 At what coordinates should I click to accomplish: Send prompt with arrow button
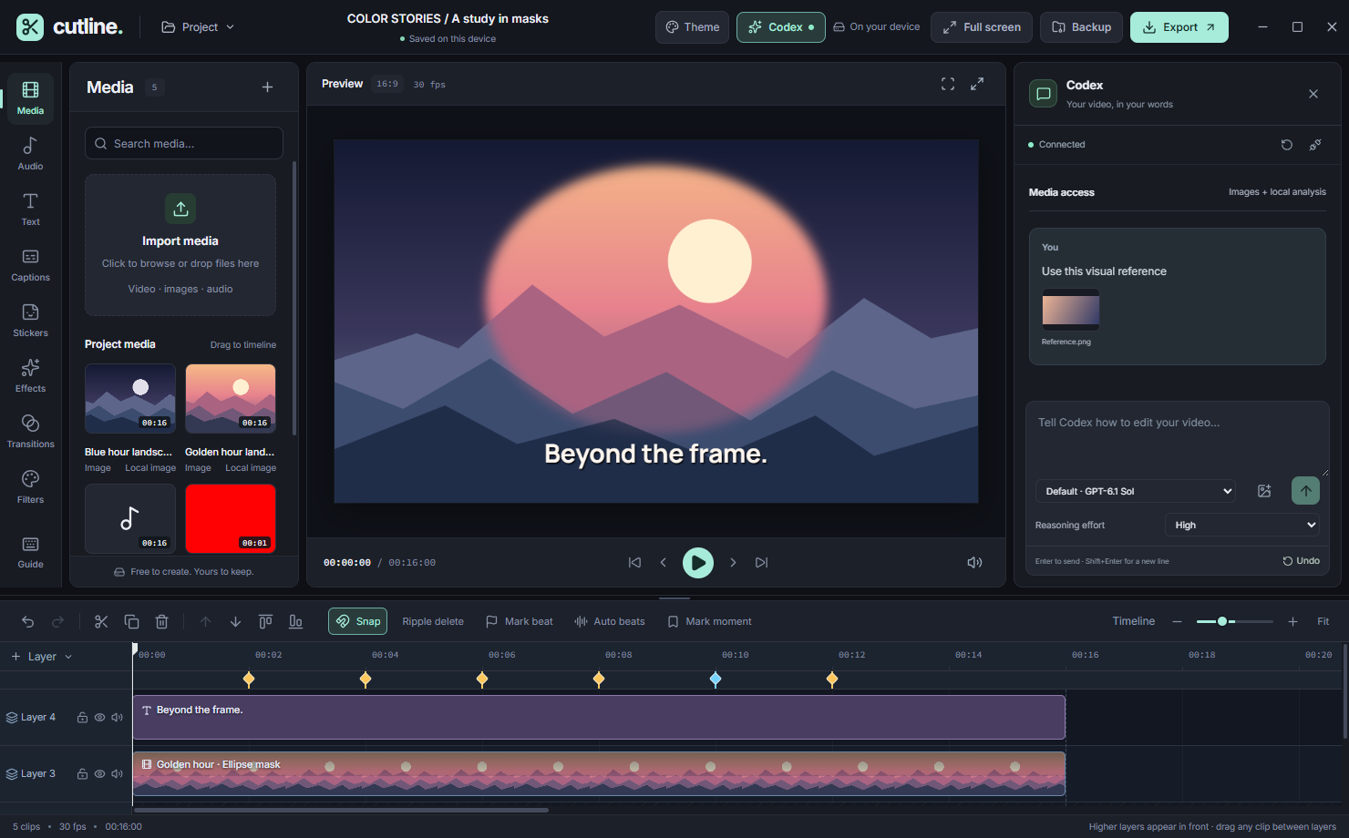pyautogui.click(x=1305, y=491)
